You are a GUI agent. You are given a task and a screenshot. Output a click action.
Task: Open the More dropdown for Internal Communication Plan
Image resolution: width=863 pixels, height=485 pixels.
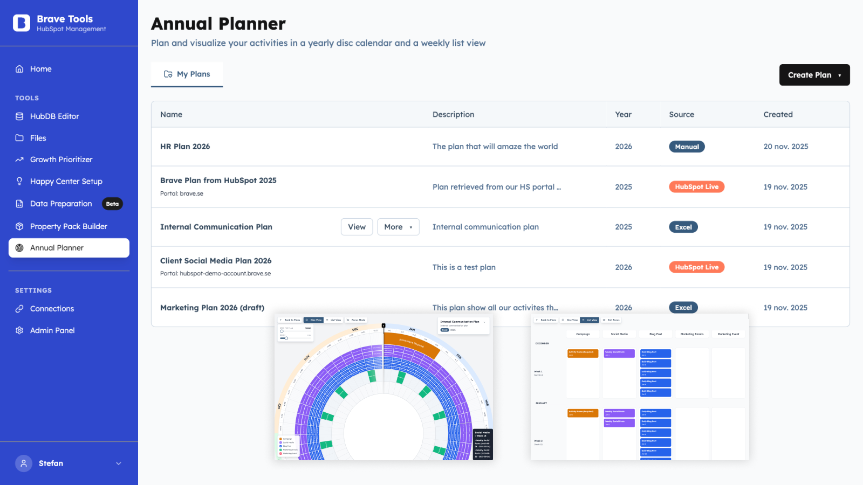click(398, 226)
